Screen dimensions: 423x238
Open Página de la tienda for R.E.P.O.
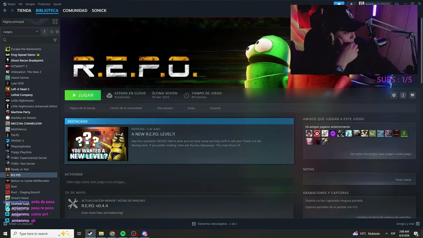pyautogui.click(x=82, y=108)
